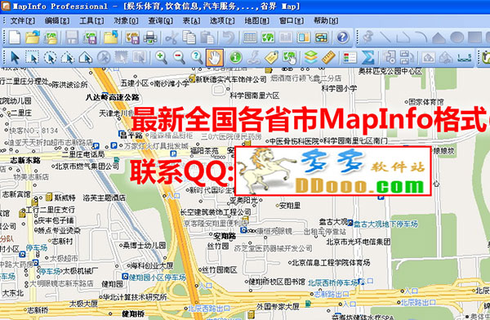Select the Marquee Select tool
The image size is (490, 320).
[x=32, y=57]
